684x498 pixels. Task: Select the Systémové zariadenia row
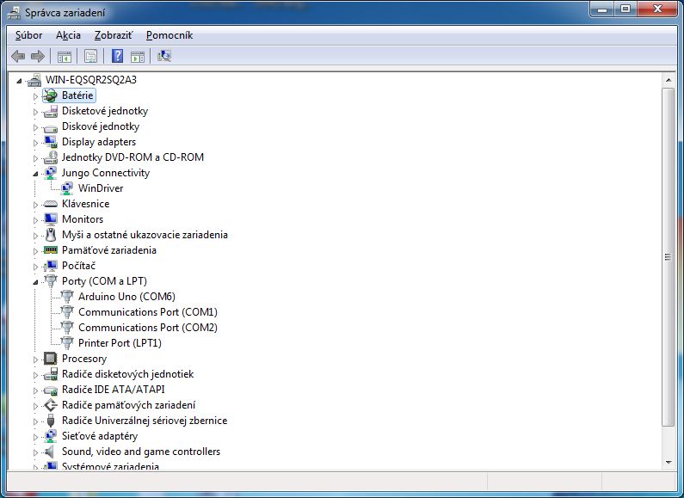(110, 465)
